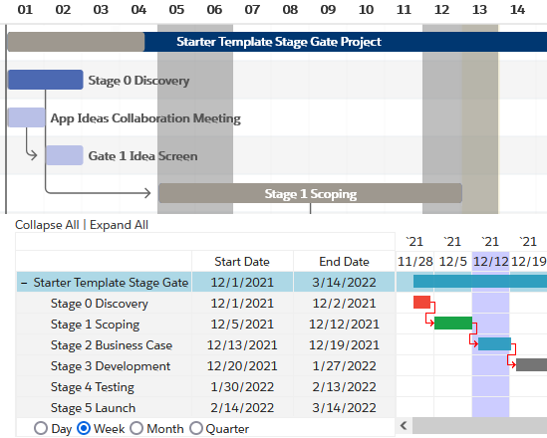The image size is (547, 438).
Task: Select the blue Stage 2 Business Case bar
Action: coord(494,343)
